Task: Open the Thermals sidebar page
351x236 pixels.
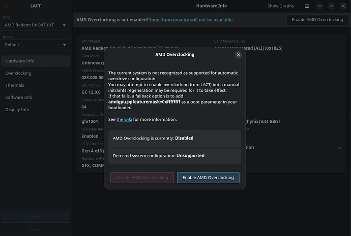Action: pyautogui.click(x=36, y=85)
